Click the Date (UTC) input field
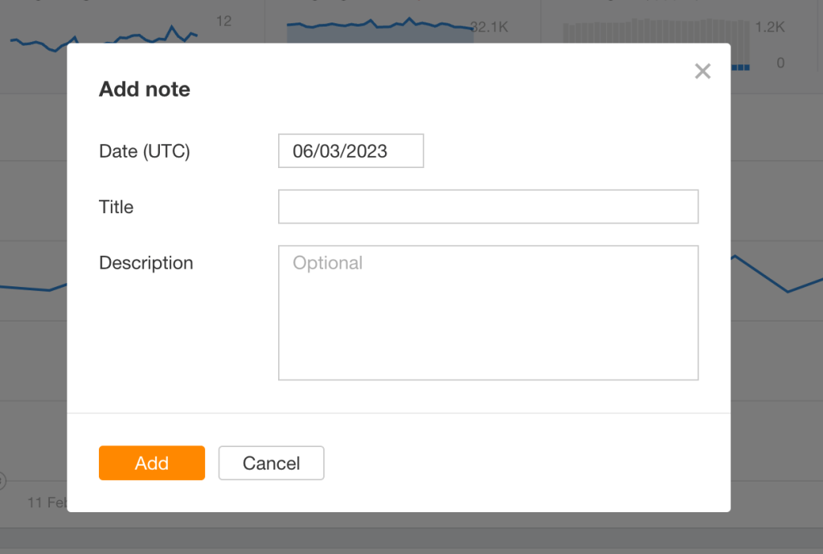The image size is (823, 554). tap(350, 151)
